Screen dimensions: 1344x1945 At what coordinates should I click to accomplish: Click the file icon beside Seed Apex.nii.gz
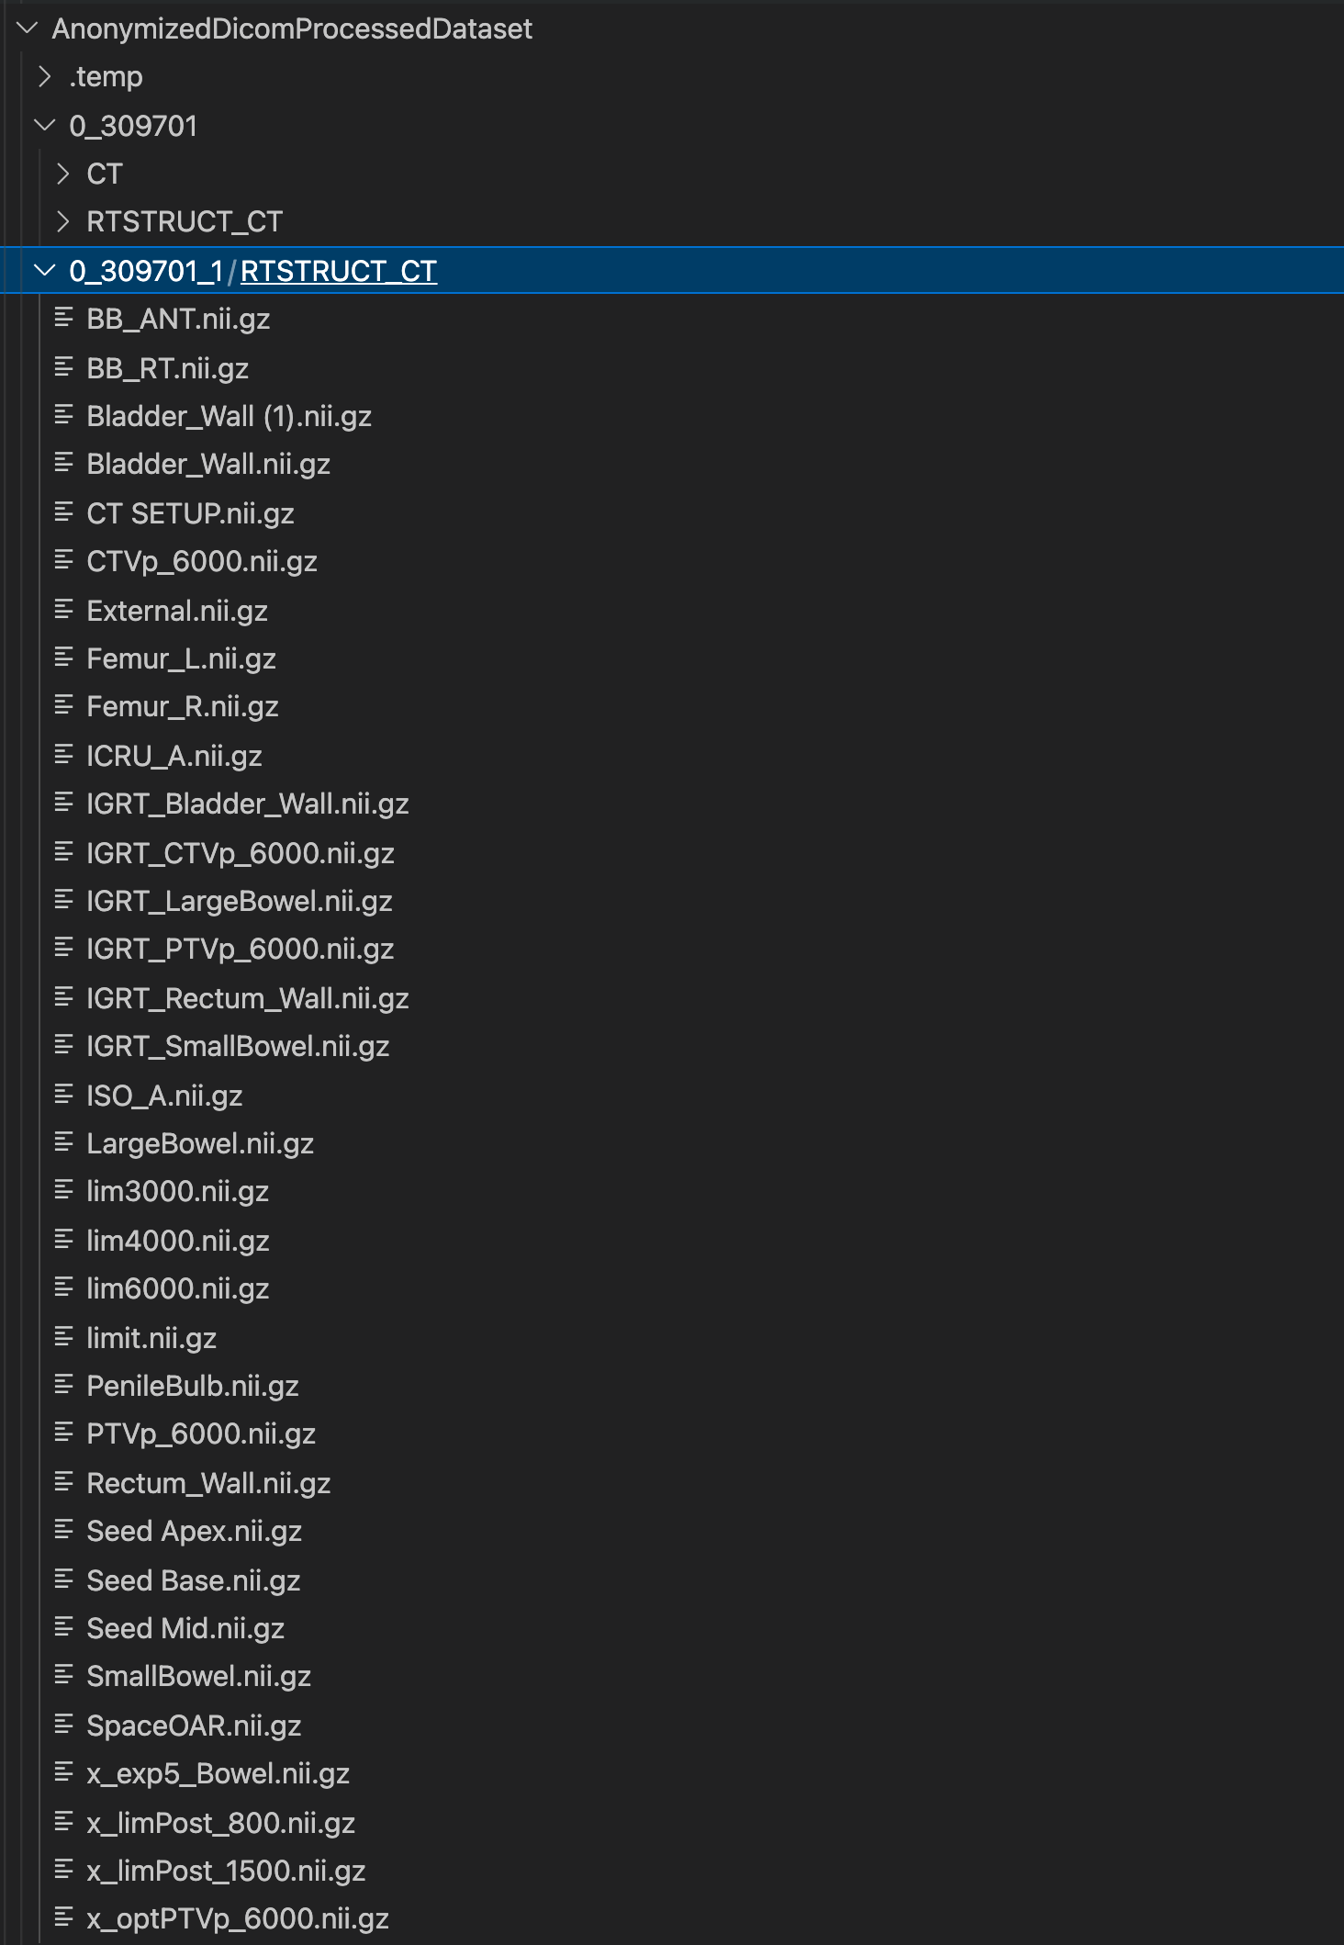point(62,1531)
